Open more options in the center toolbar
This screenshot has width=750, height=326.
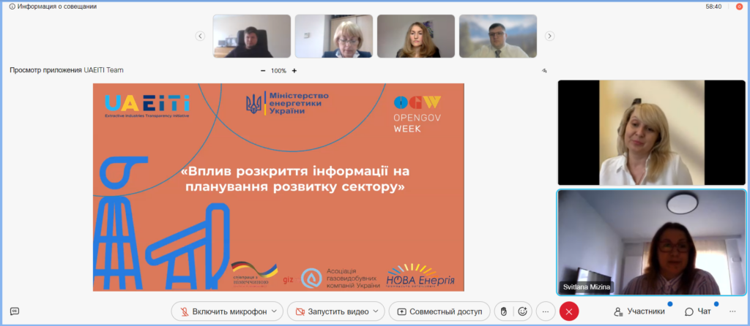click(x=545, y=311)
